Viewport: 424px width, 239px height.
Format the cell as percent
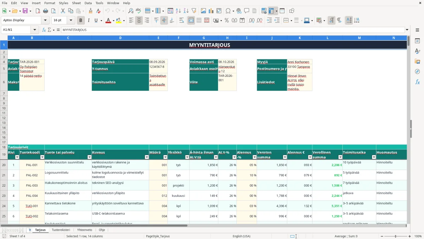click(226, 21)
